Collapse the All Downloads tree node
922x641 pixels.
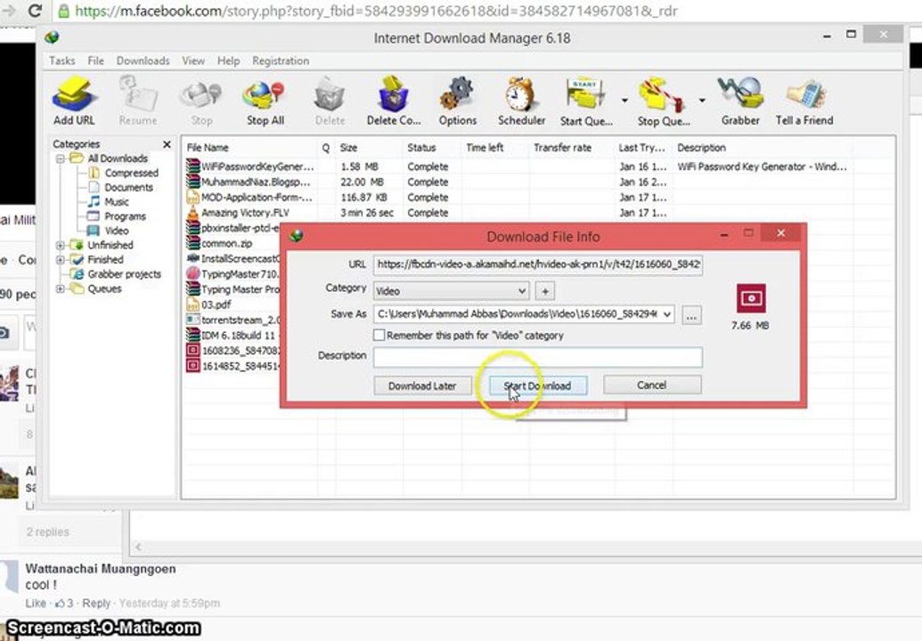pos(60,158)
